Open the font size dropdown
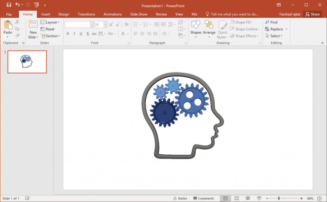 point(105,24)
